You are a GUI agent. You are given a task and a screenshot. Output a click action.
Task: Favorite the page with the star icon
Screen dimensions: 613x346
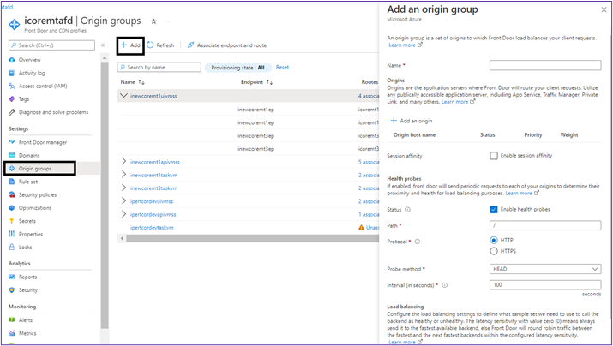click(x=153, y=21)
